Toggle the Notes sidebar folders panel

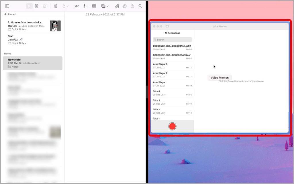[7, 6]
